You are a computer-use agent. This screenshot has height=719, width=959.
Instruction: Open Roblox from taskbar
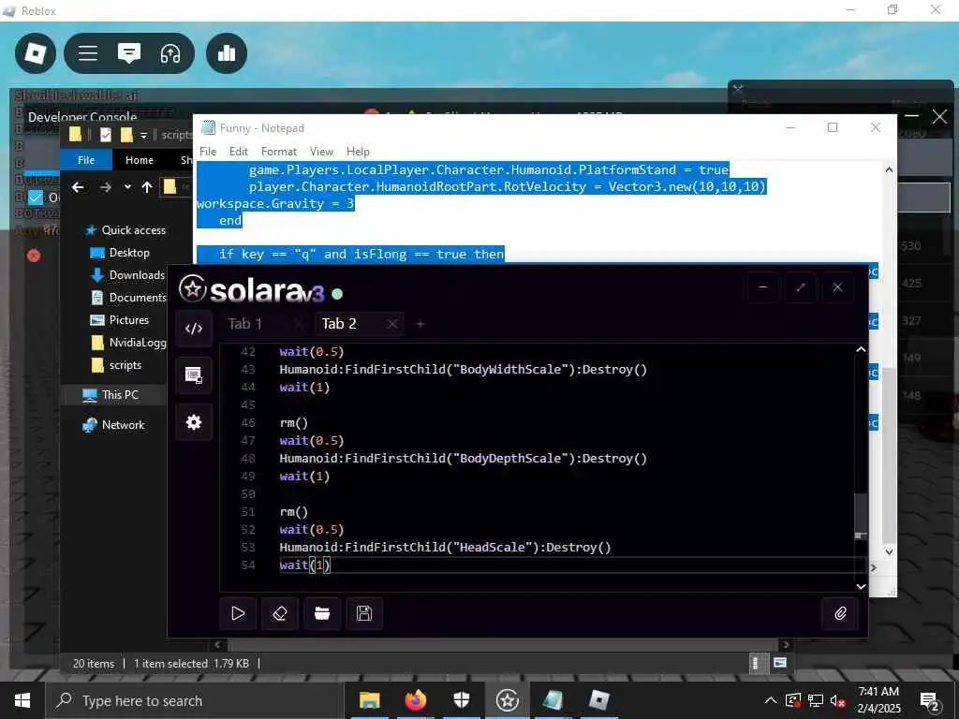[598, 700]
